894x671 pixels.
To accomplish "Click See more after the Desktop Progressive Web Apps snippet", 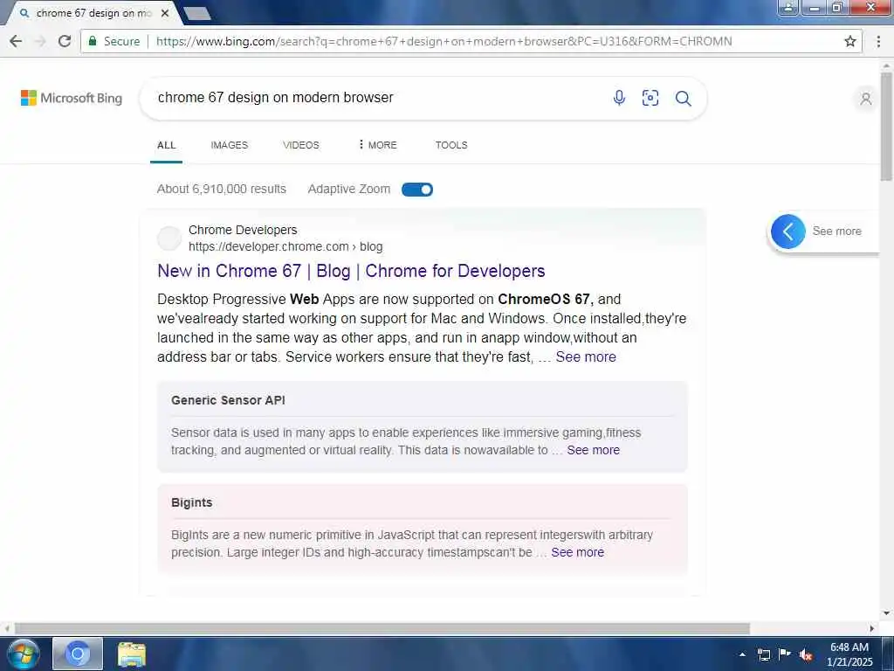I will [586, 357].
